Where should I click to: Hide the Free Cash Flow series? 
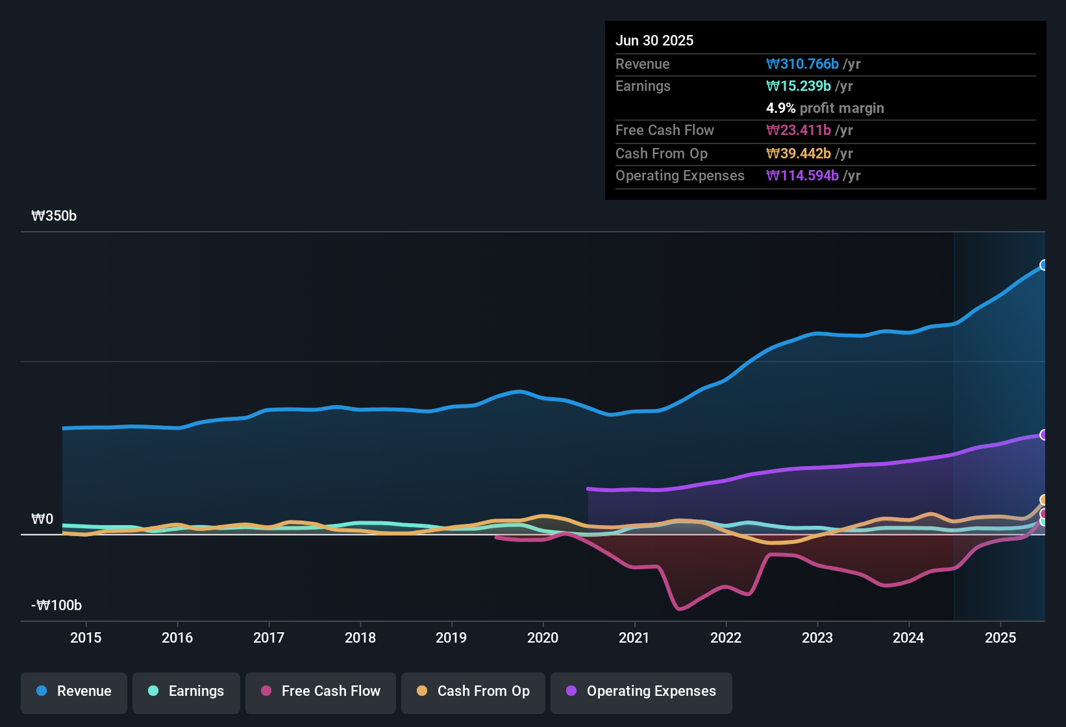click(x=320, y=693)
